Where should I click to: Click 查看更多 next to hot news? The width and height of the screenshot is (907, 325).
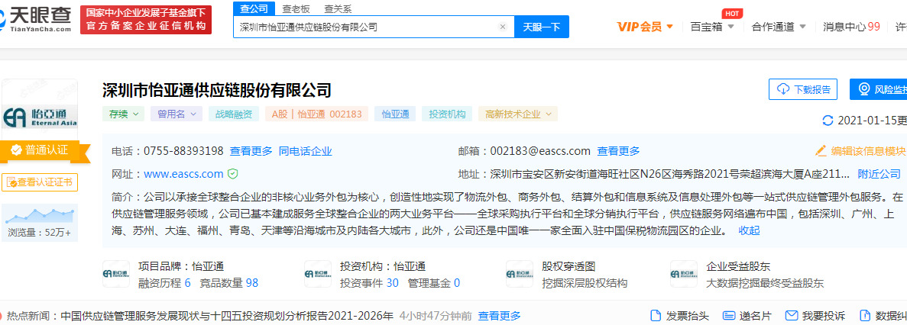pos(499,316)
